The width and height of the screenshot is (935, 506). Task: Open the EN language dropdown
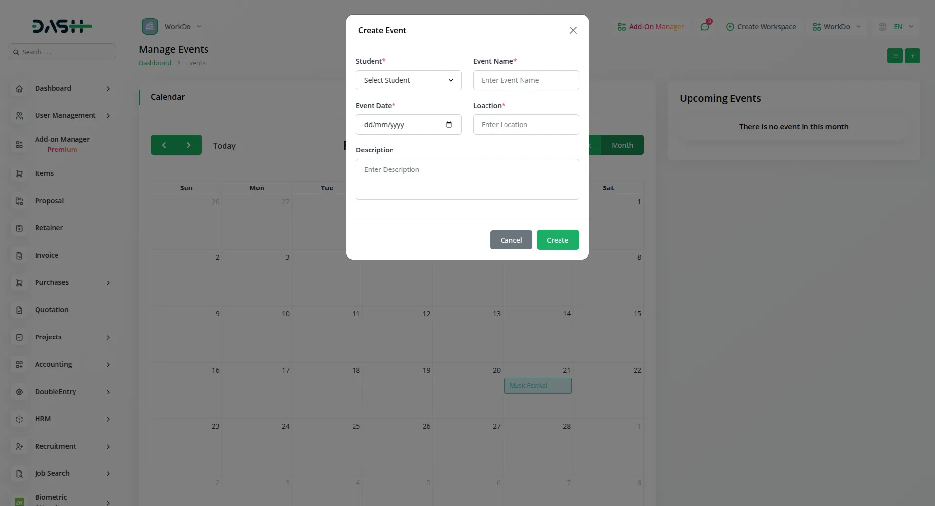click(x=903, y=27)
